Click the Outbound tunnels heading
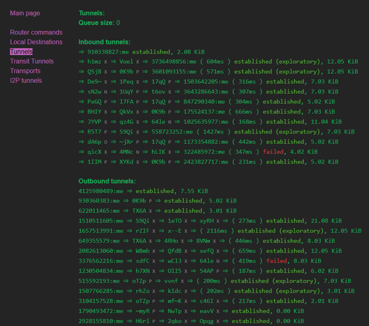 (x=107, y=181)
